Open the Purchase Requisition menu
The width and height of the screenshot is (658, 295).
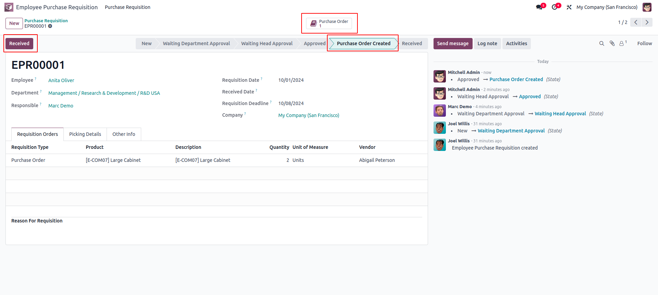127,7
